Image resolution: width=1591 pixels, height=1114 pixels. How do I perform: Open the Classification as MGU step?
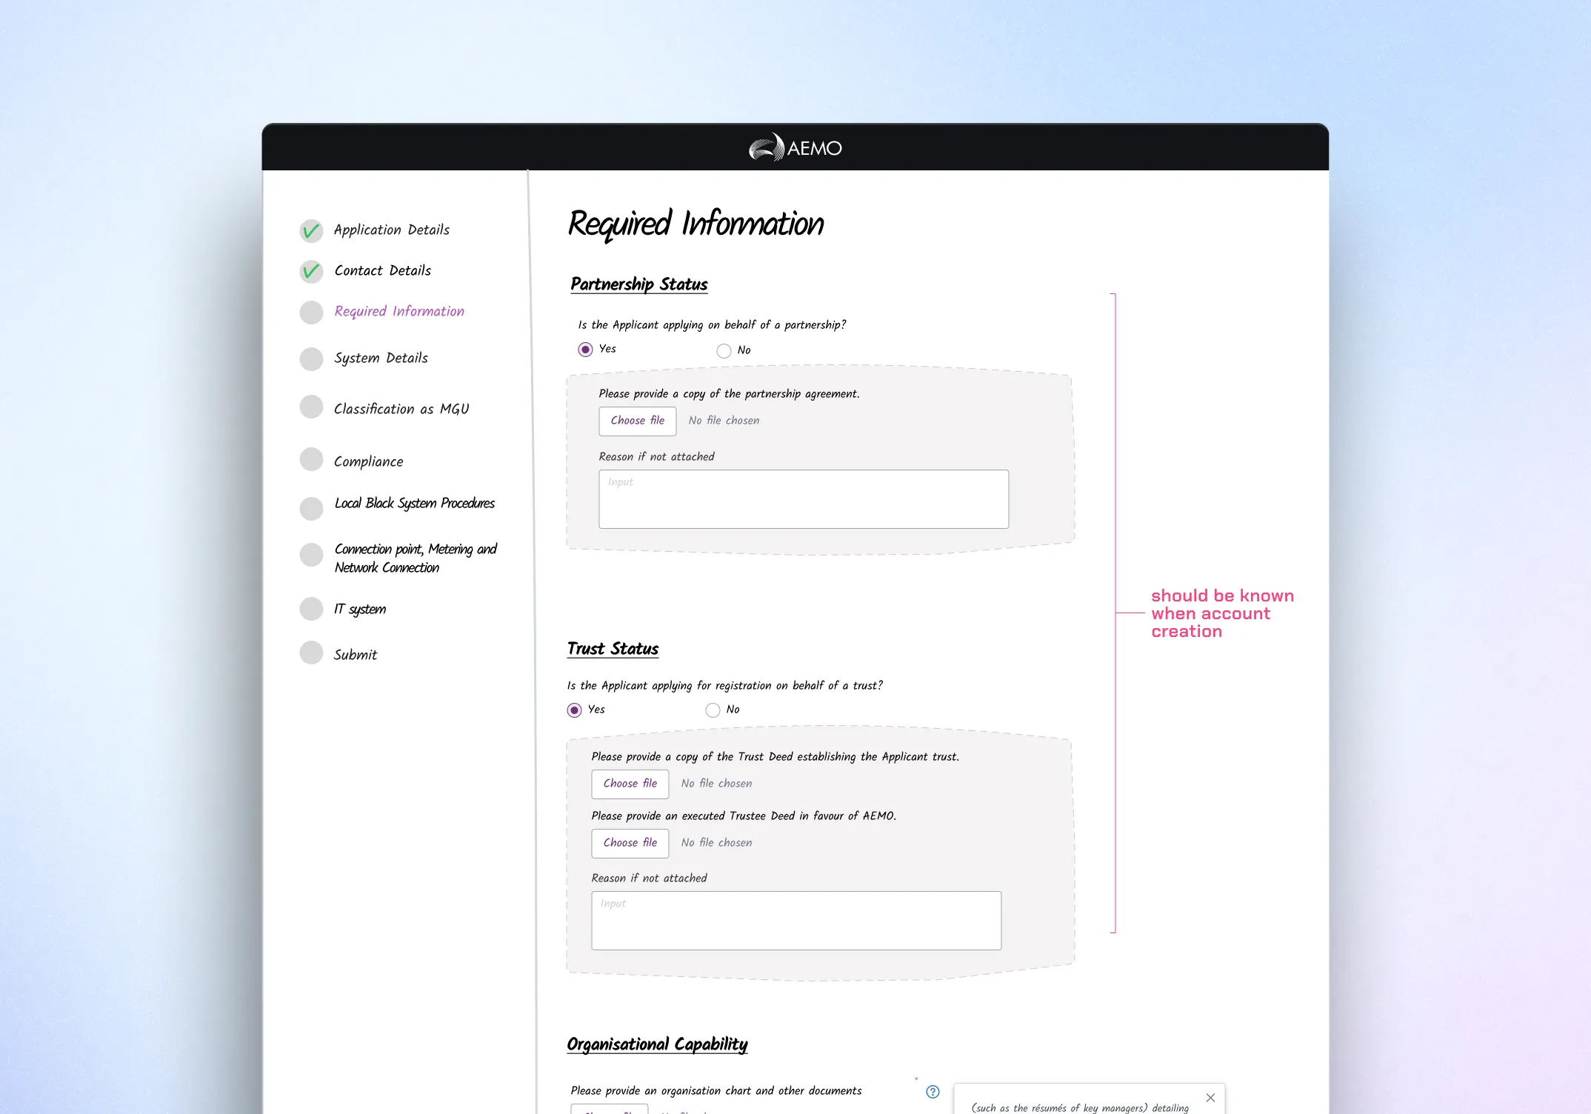(x=401, y=409)
